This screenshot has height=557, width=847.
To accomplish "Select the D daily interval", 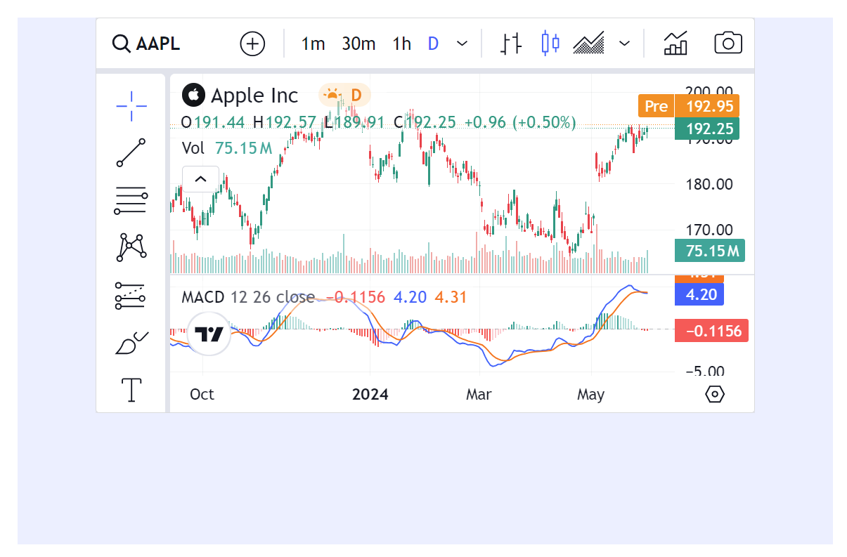I will [x=433, y=44].
